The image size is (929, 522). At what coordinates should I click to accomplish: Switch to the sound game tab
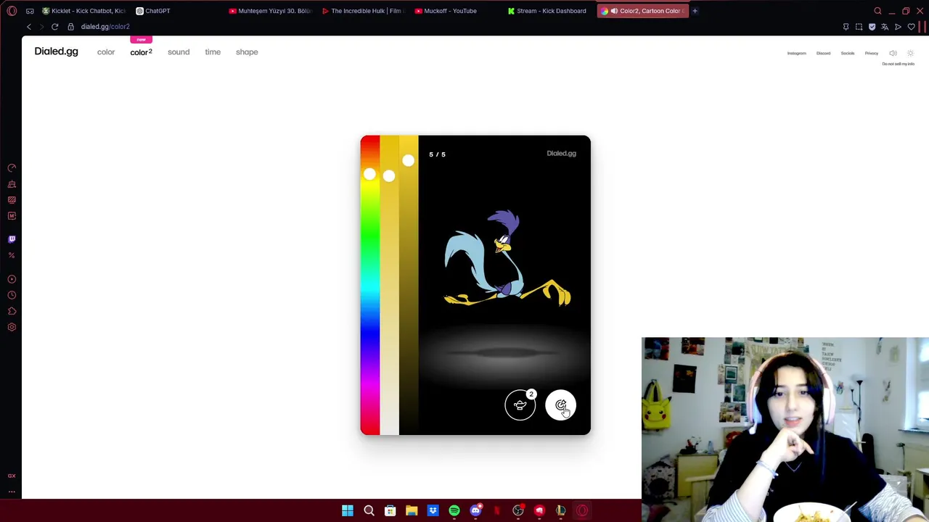click(179, 52)
